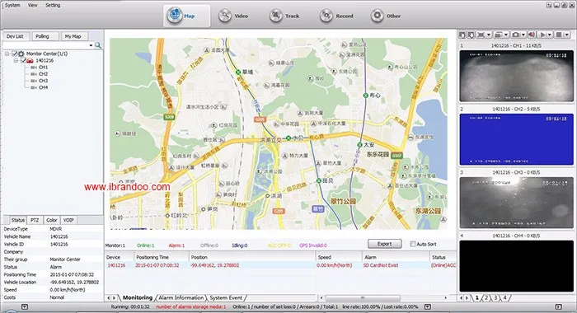The image size is (577, 313).
Task: Click the camera snapshot icon
Action: [515, 35]
